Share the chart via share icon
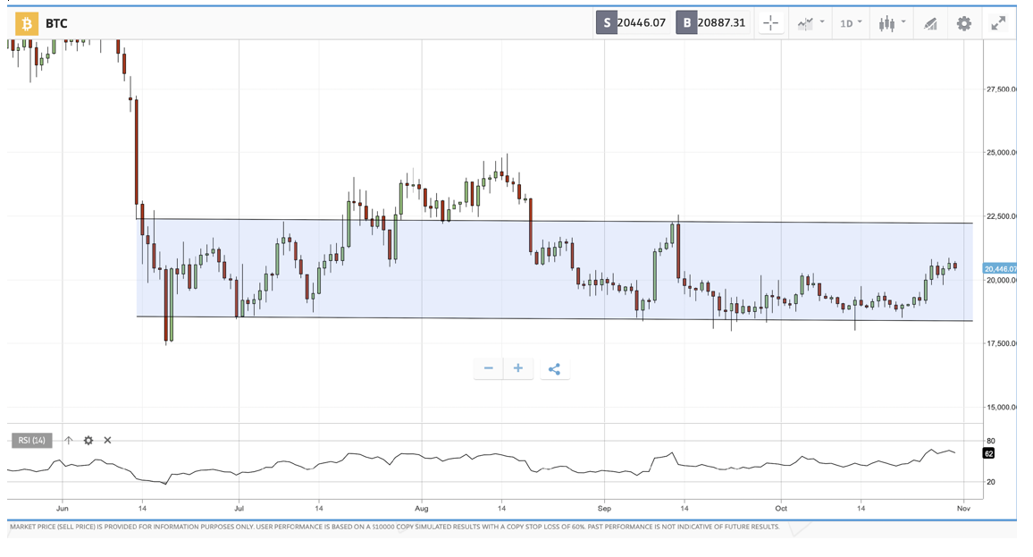Image resolution: width=1033 pixels, height=557 pixels. click(554, 368)
